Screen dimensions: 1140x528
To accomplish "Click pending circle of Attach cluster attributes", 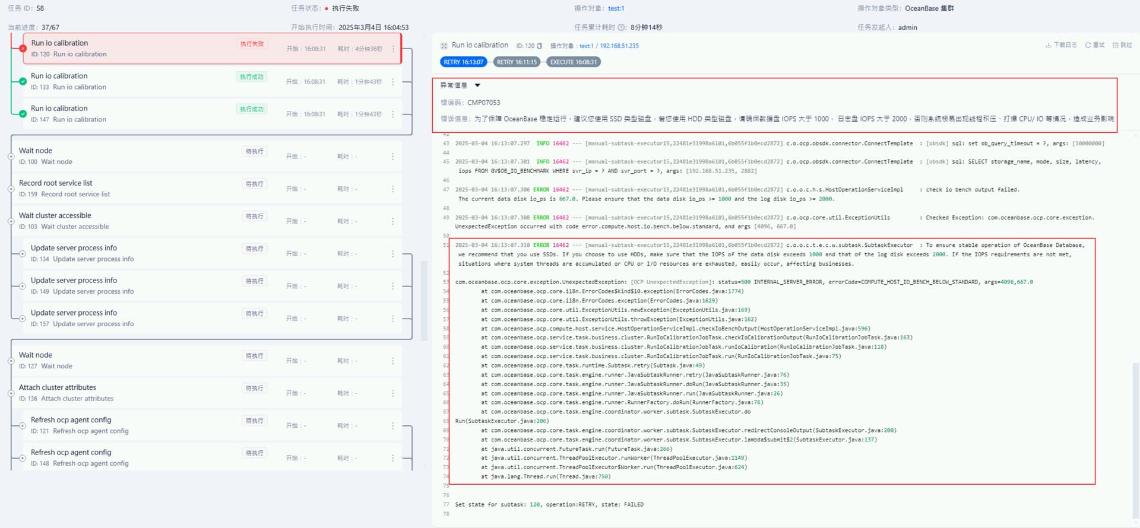I will (x=11, y=393).
